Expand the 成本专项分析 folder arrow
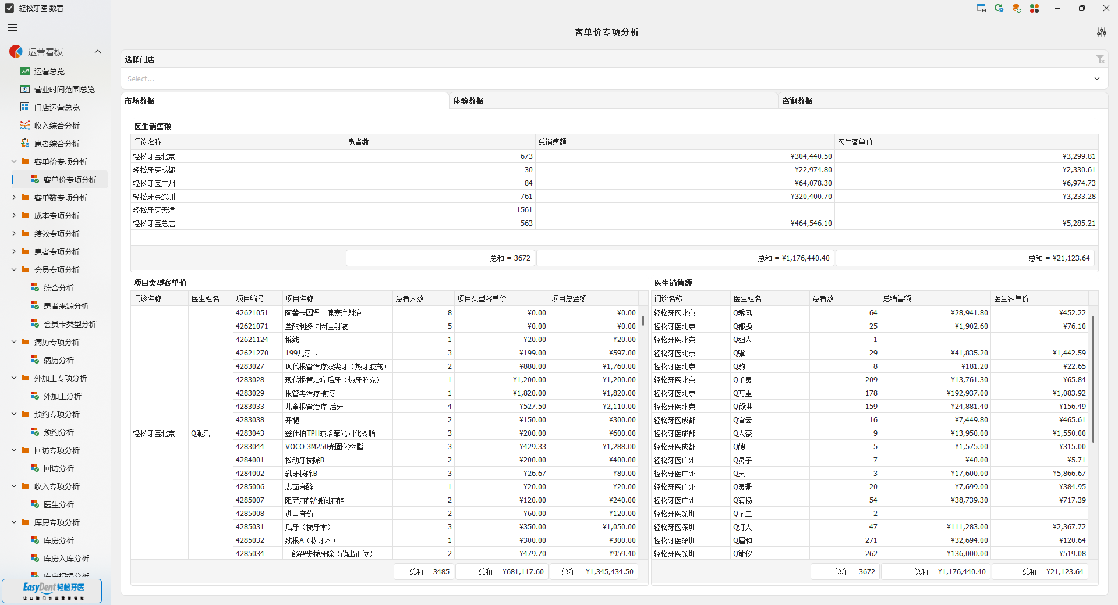This screenshot has width=1118, height=605. click(x=14, y=215)
